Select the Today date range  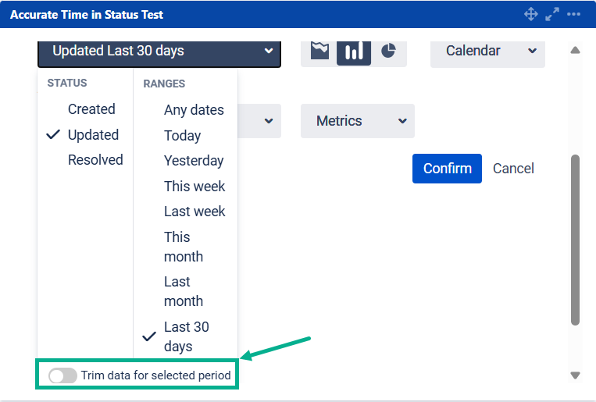coord(182,136)
